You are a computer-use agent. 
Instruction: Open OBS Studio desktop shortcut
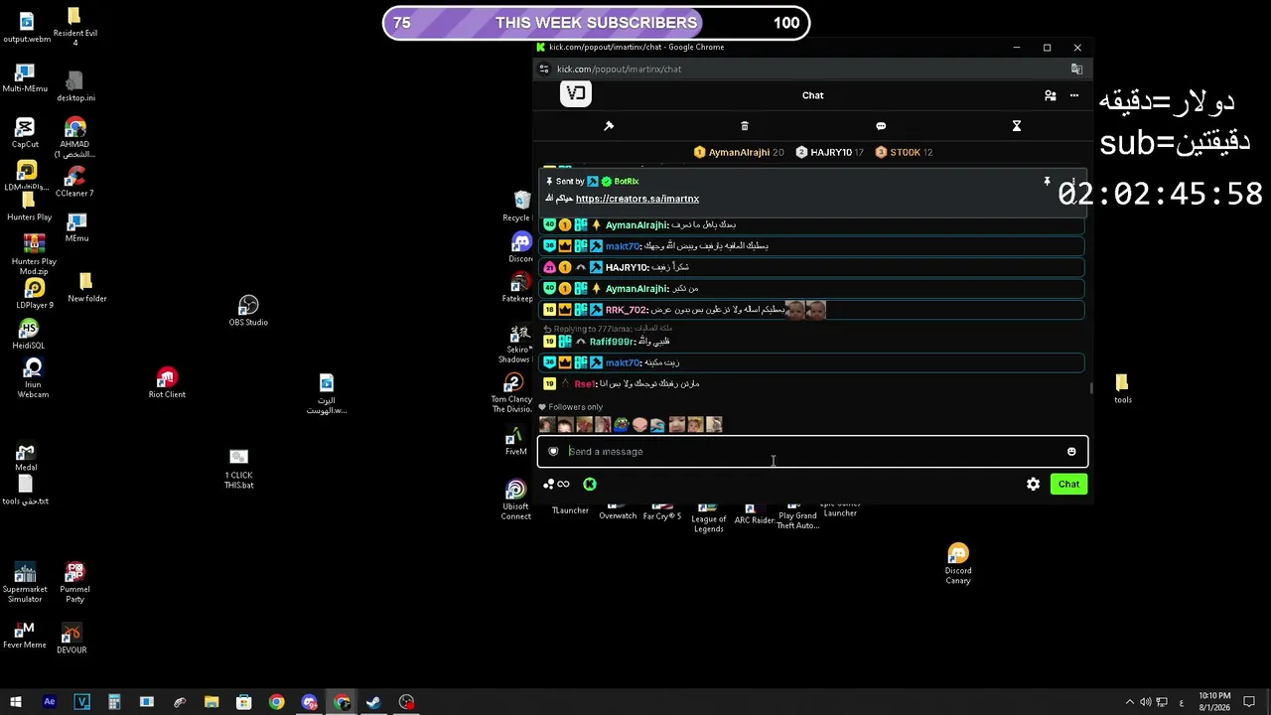(x=248, y=311)
